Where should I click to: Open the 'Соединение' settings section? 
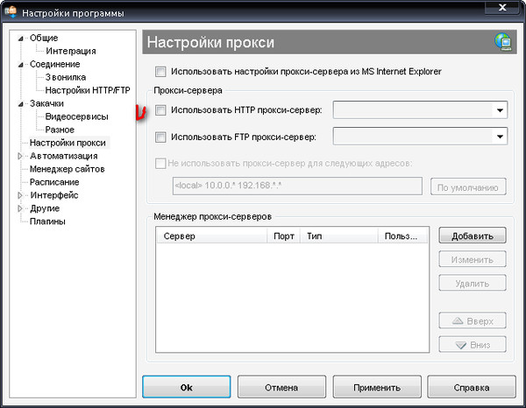54,64
